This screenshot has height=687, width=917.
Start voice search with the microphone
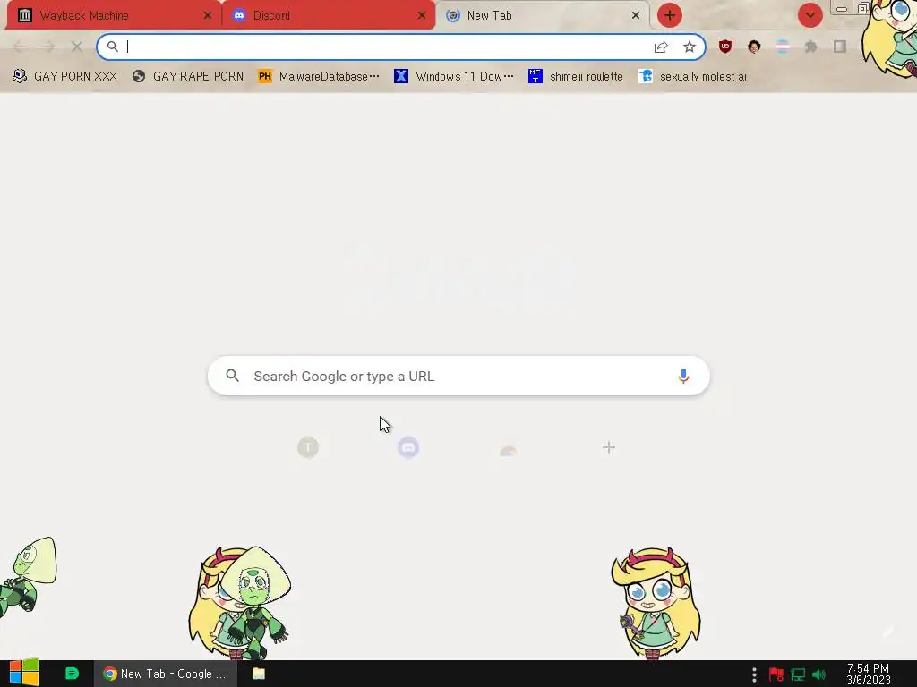(683, 376)
